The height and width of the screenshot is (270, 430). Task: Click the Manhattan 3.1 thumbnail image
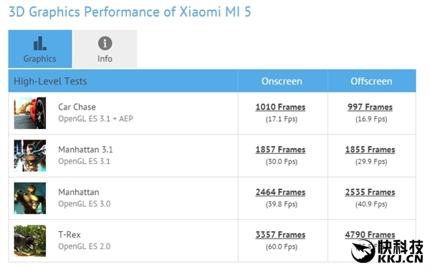[x=30, y=155]
